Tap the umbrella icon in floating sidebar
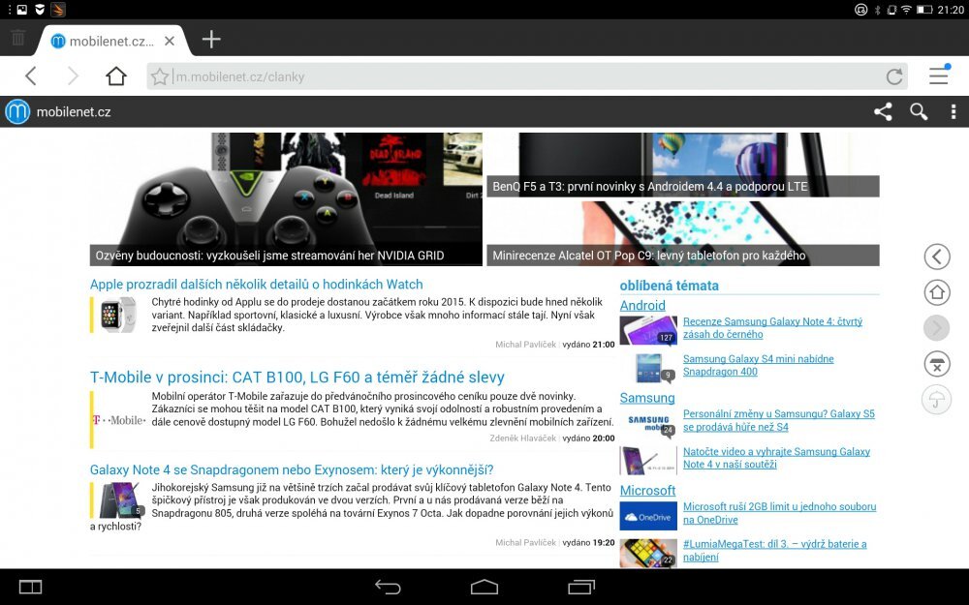The image size is (969, 605). (936, 401)
